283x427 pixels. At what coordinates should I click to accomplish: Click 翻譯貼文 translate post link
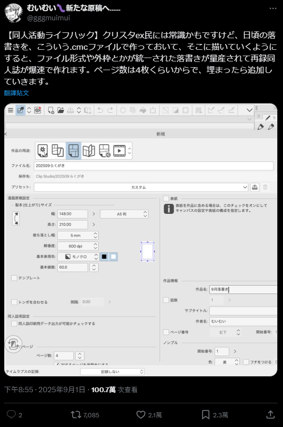pyautogui.click(x=16, y=93)
